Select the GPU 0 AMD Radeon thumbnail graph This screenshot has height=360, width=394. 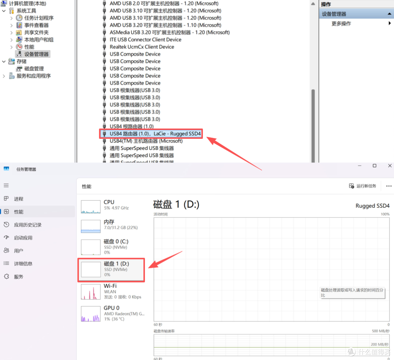click(91, 314)
